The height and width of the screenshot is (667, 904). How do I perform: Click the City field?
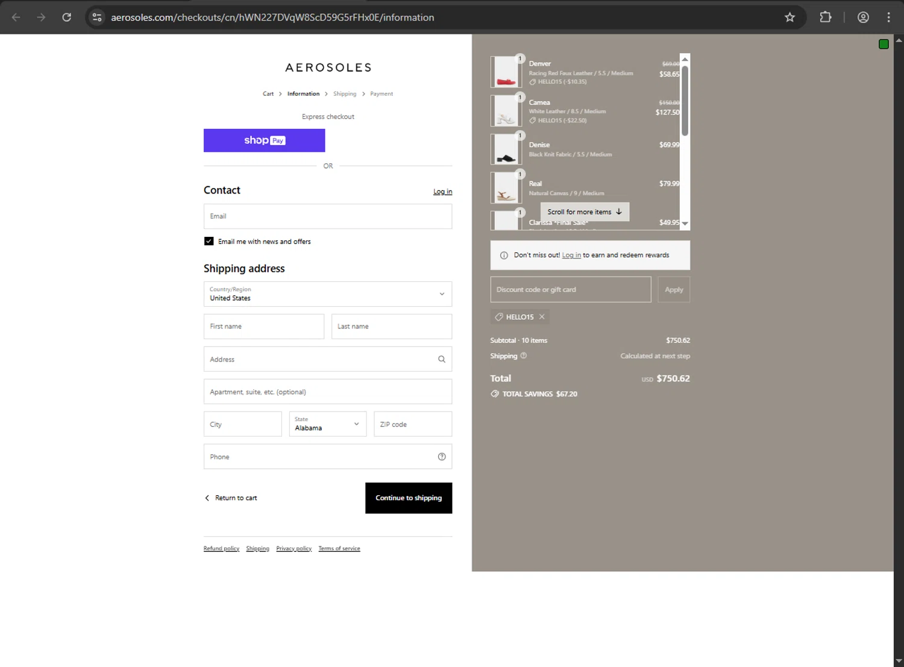[243, 424]
